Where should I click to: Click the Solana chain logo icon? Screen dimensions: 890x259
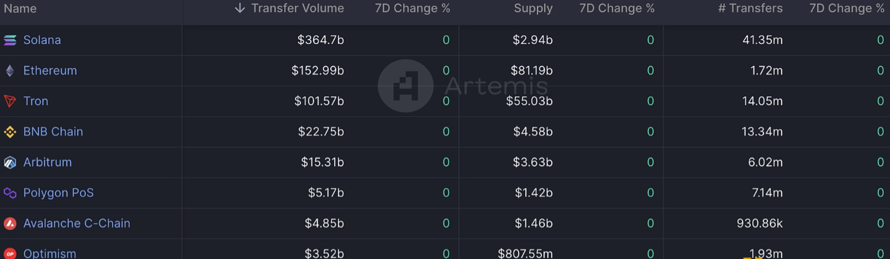(10, 40)
